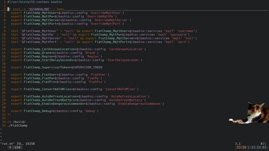Click 'cd /build/' on line 34

pos(16,122)
